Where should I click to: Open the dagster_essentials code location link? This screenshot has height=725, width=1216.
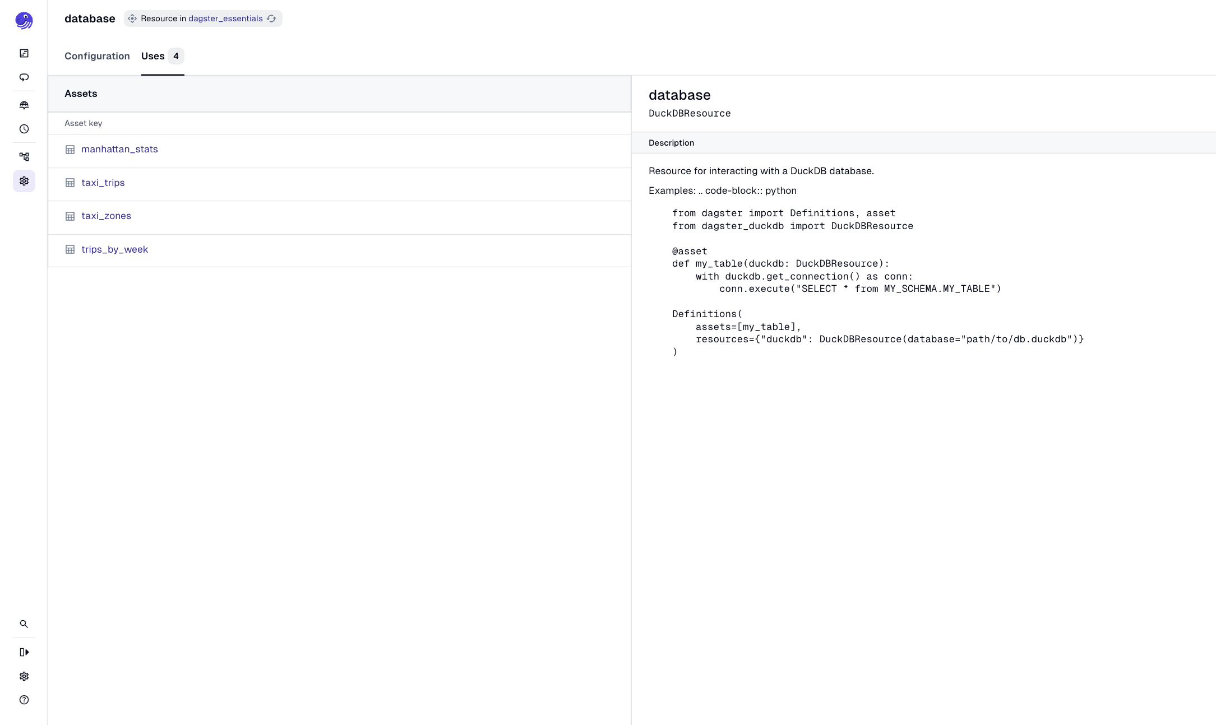point(225,18)
